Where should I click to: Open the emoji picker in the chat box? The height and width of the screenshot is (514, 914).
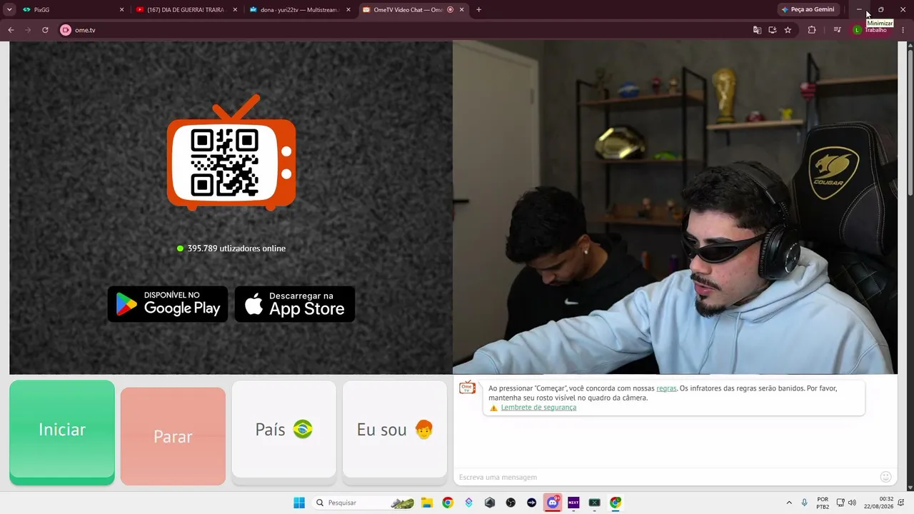tap(885, 477)
